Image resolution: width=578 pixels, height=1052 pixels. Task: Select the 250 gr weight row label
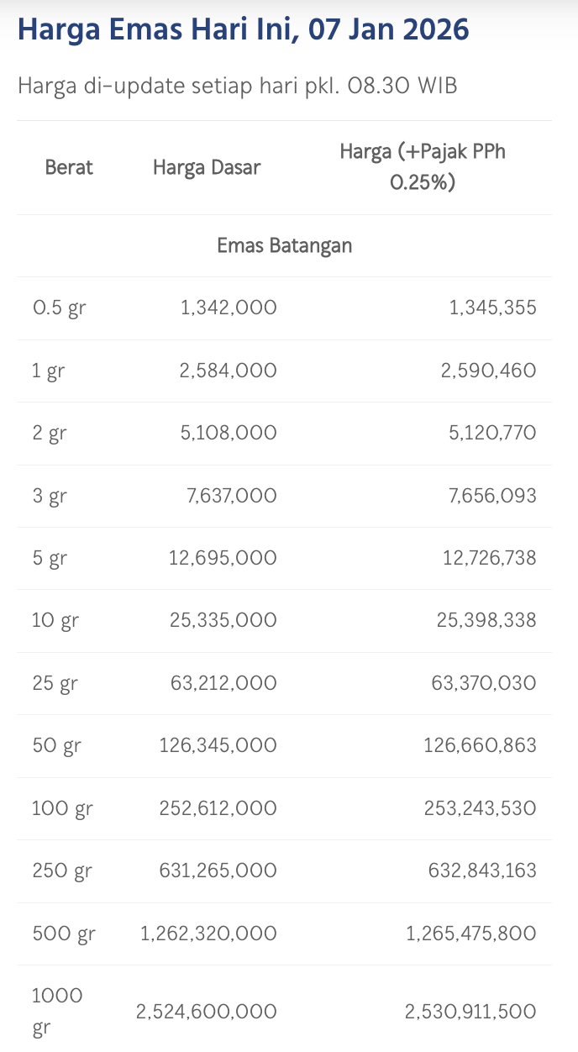pos(61,871)
